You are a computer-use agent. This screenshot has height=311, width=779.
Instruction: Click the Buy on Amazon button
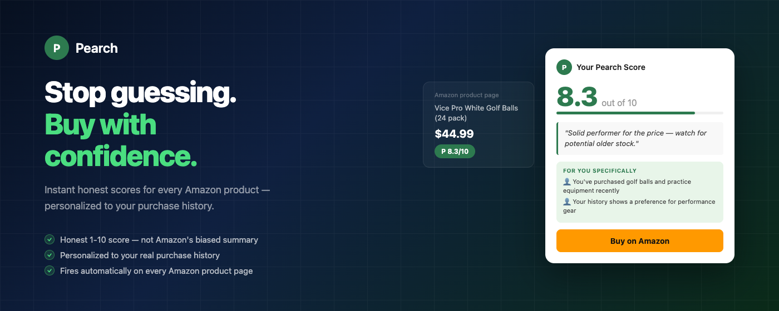click(x=640, y=241)
